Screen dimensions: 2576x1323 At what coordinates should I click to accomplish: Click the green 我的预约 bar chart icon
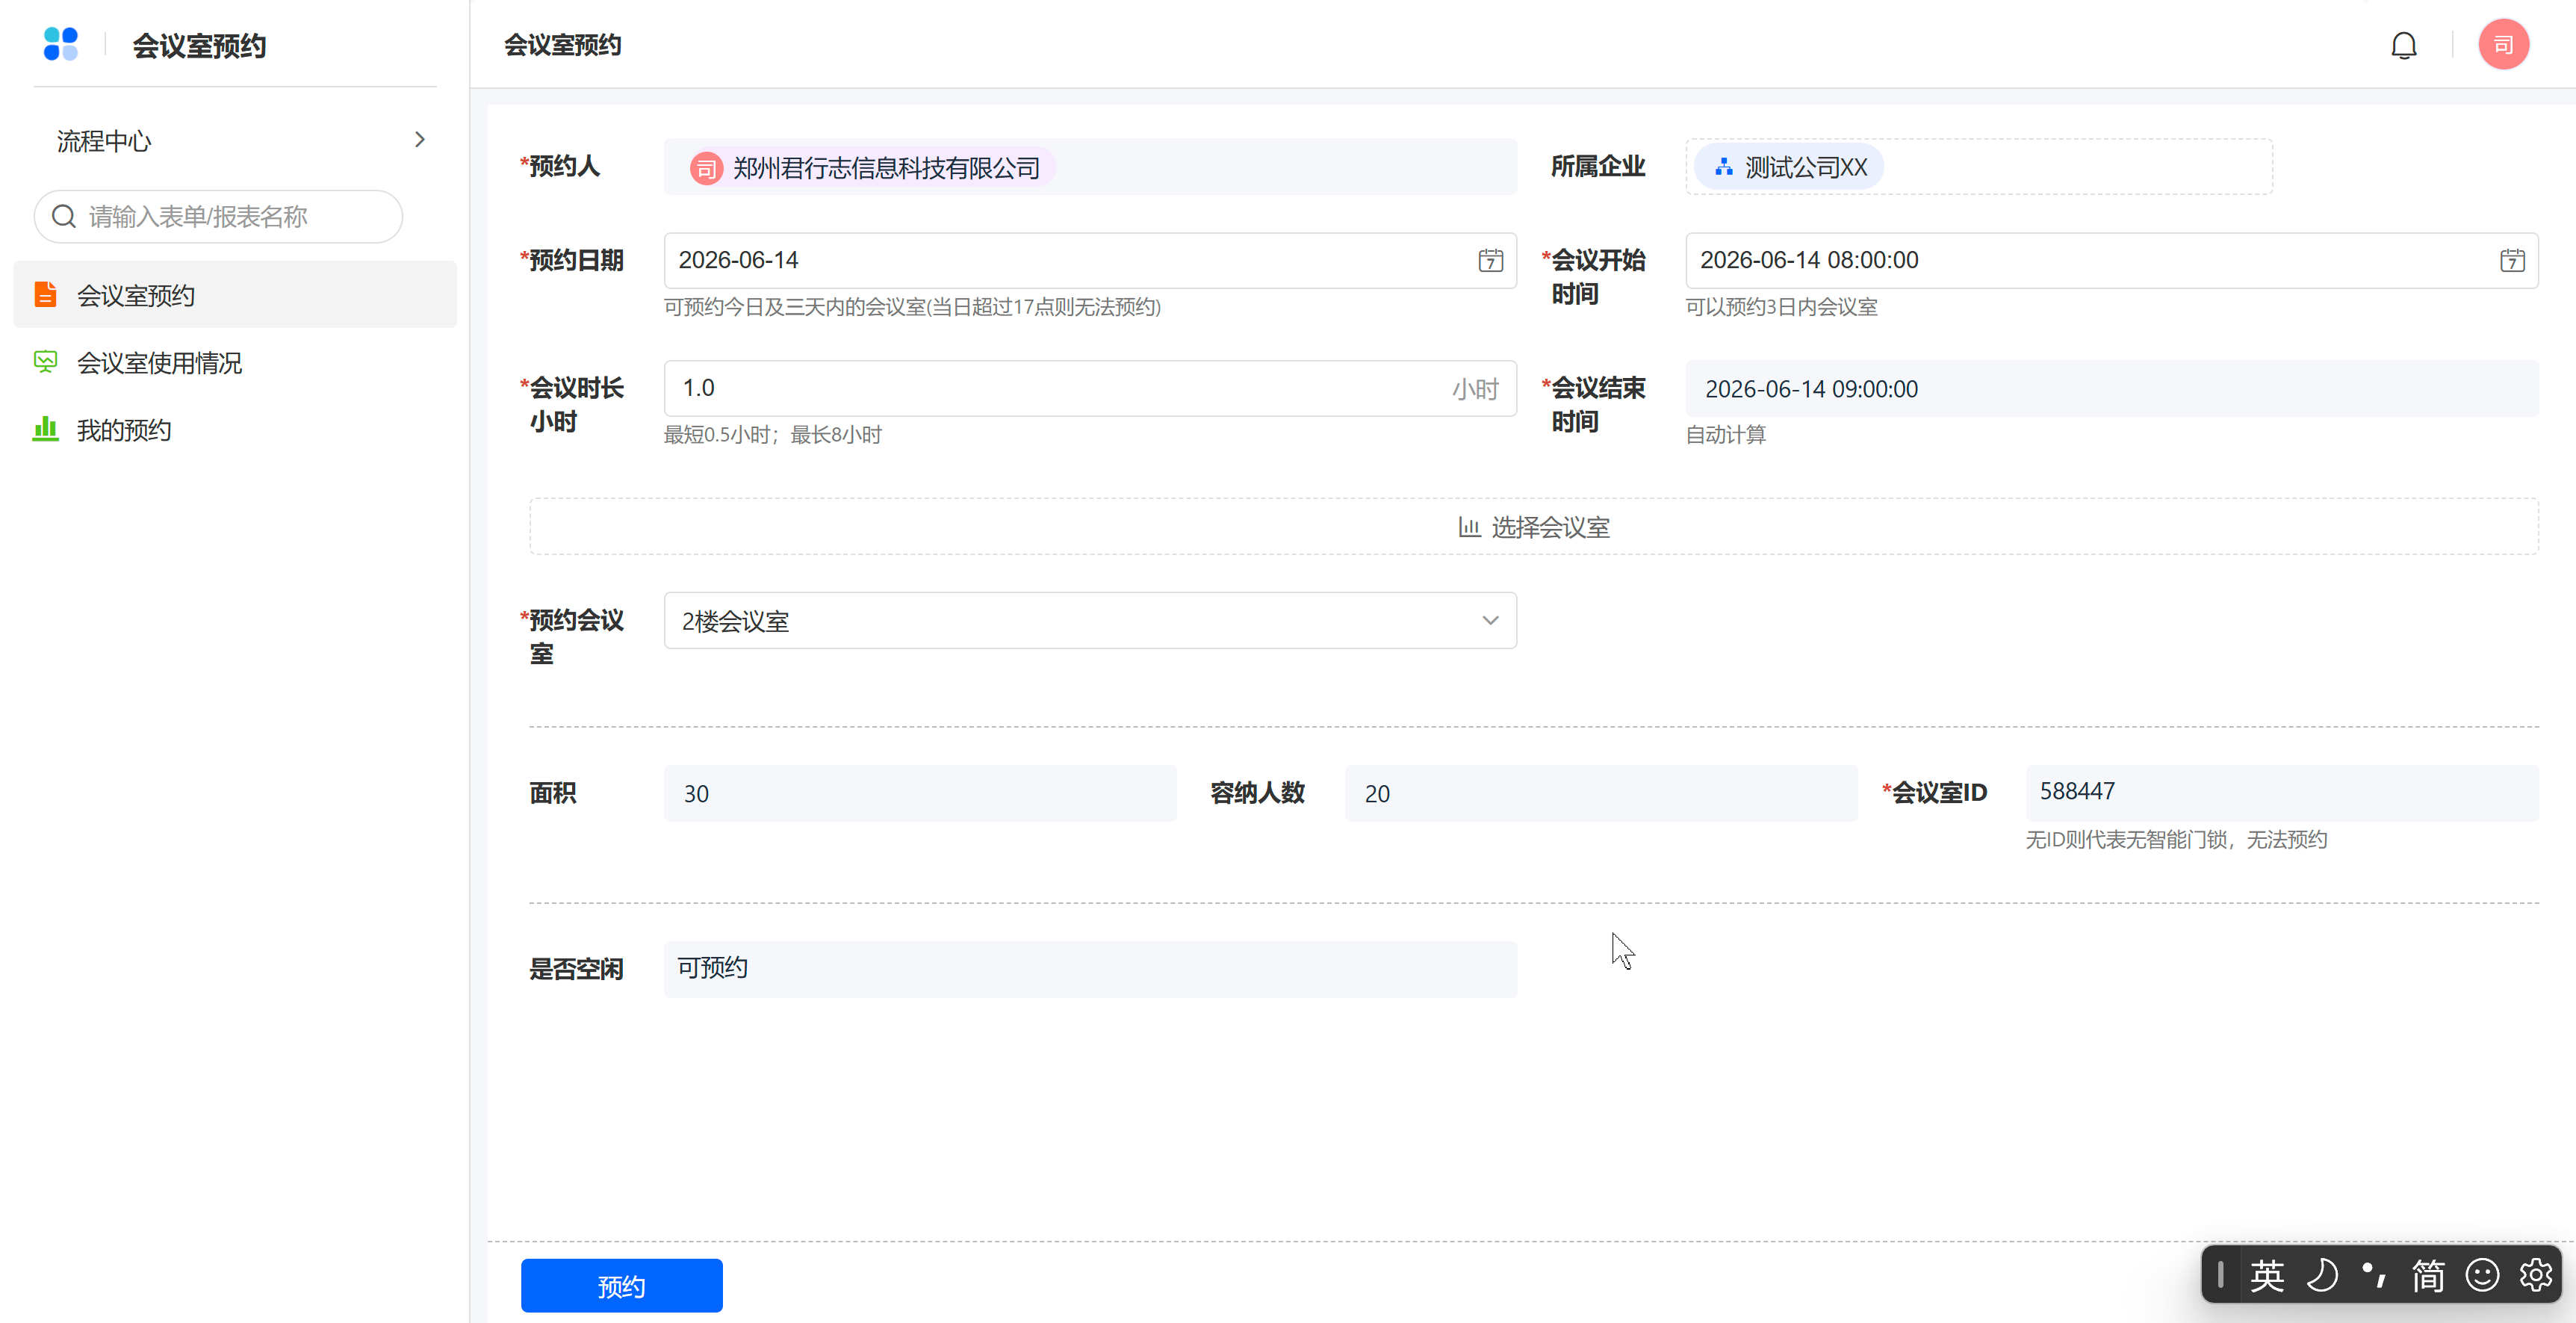click(x=45, y=429)
